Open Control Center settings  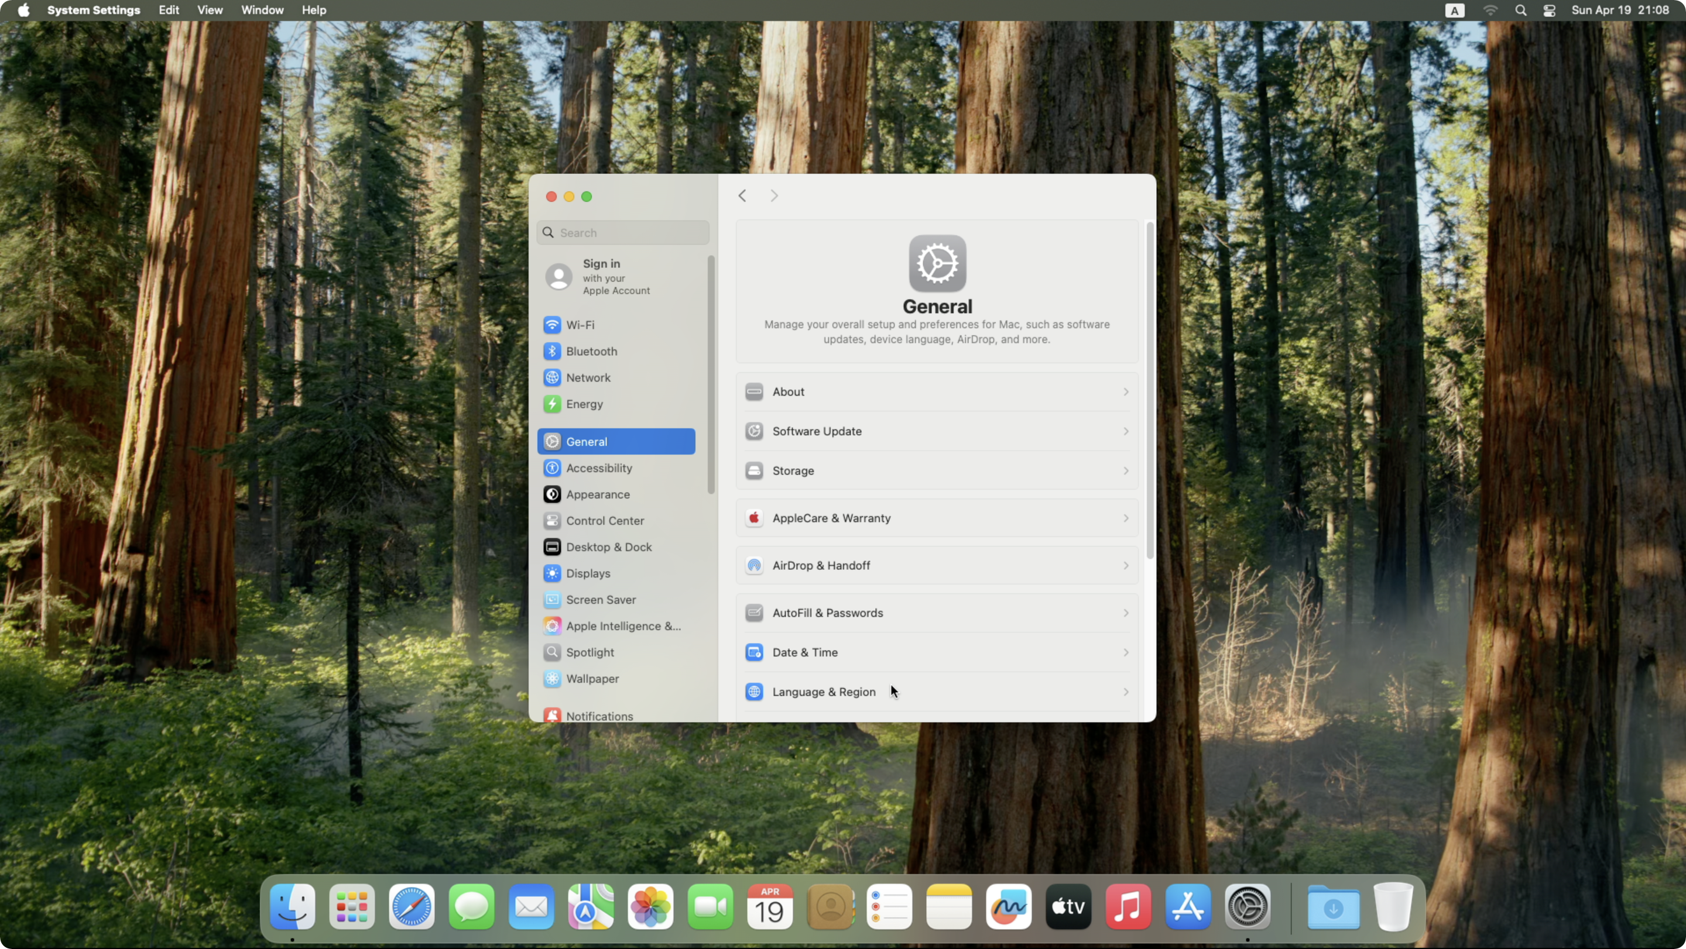coord(616,521)
